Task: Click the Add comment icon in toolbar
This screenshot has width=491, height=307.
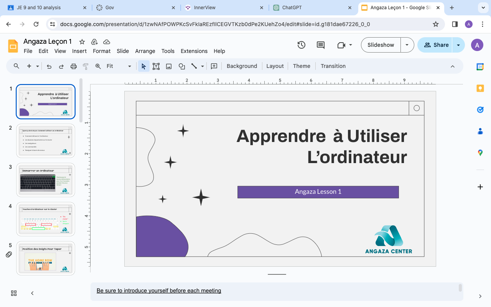Action: click(x=214, y=66)
